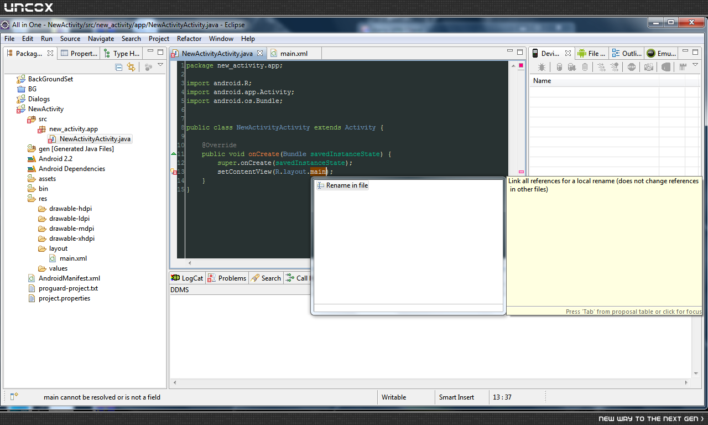Open the Run menu
The width and height of the screenshot is (708, 425).
click(46, 39)
